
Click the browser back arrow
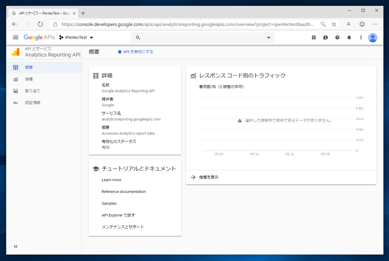pos(15,24)
